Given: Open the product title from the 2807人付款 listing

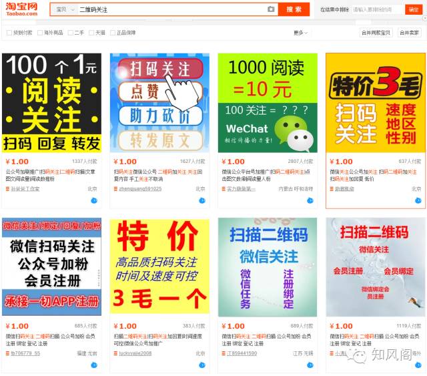Looking at the screenshot, I should click(x=266, y=176).
